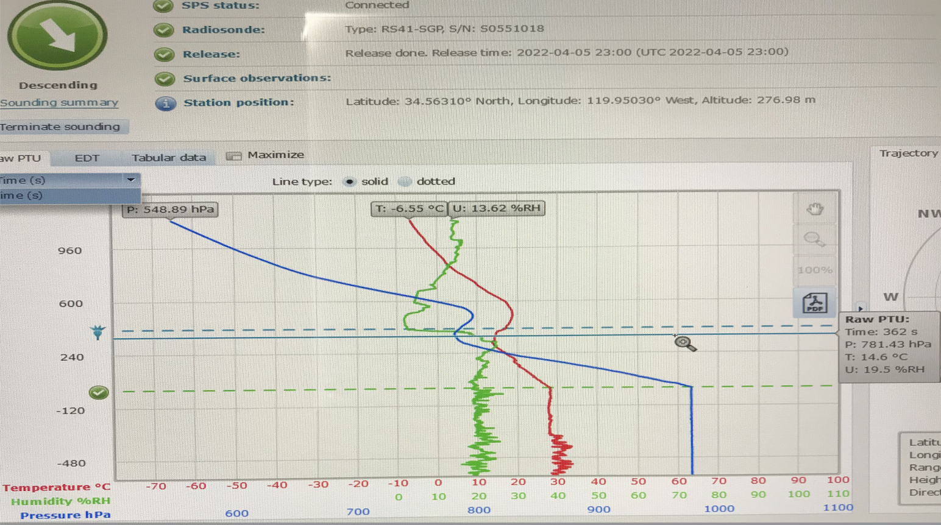Expand the small arrow beside PDF button
941x525 pixels.
[x=860, y=308]
